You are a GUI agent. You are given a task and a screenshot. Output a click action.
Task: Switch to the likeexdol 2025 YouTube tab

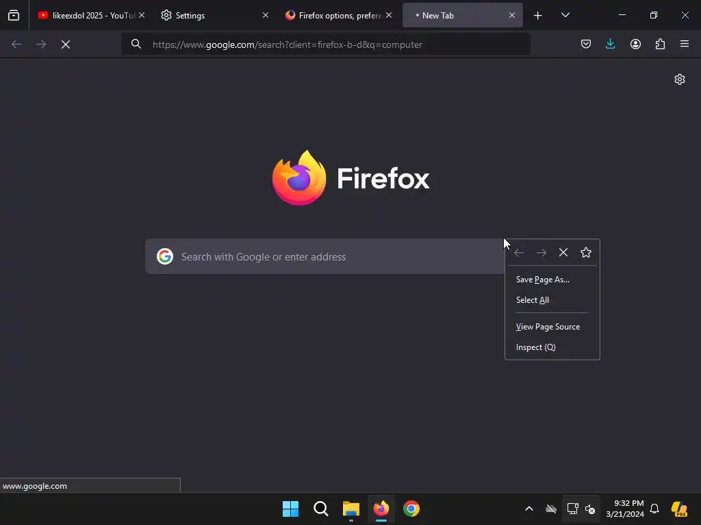pyautogui.click(x=90, y=15)
